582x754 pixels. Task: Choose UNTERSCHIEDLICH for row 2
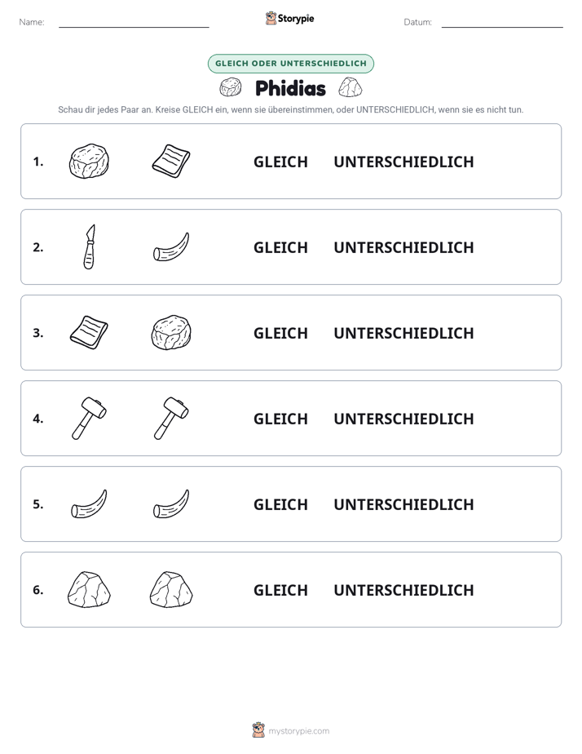pyautogui.click(x=403, y=247)
